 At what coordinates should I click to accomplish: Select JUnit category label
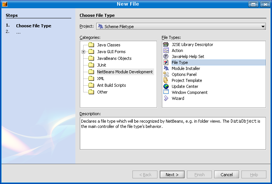(101, 65)
